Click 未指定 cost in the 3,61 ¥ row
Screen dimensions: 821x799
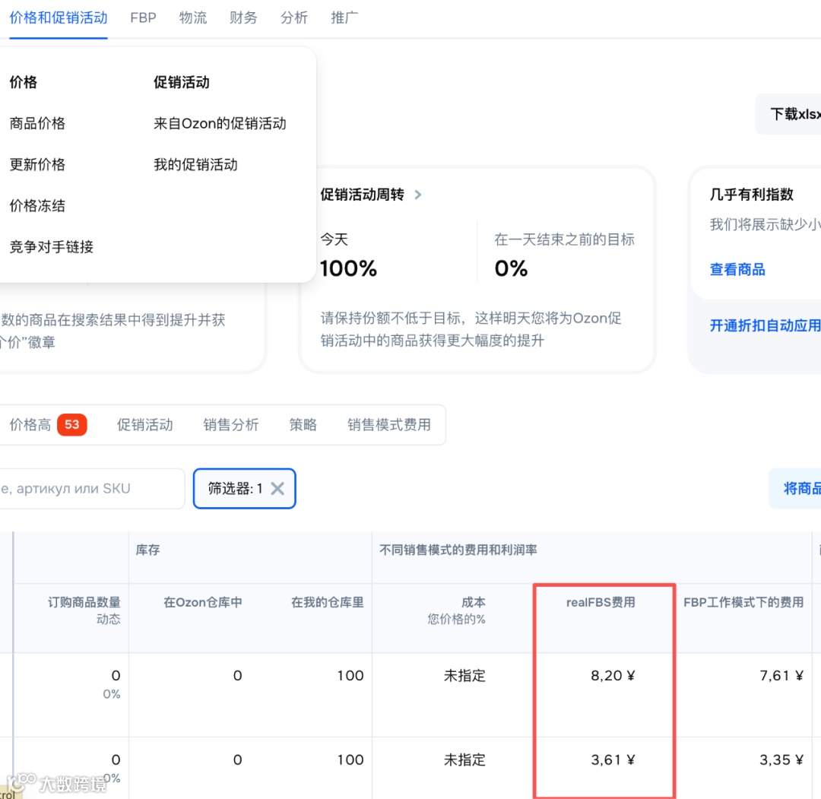(x=465, y=759)
